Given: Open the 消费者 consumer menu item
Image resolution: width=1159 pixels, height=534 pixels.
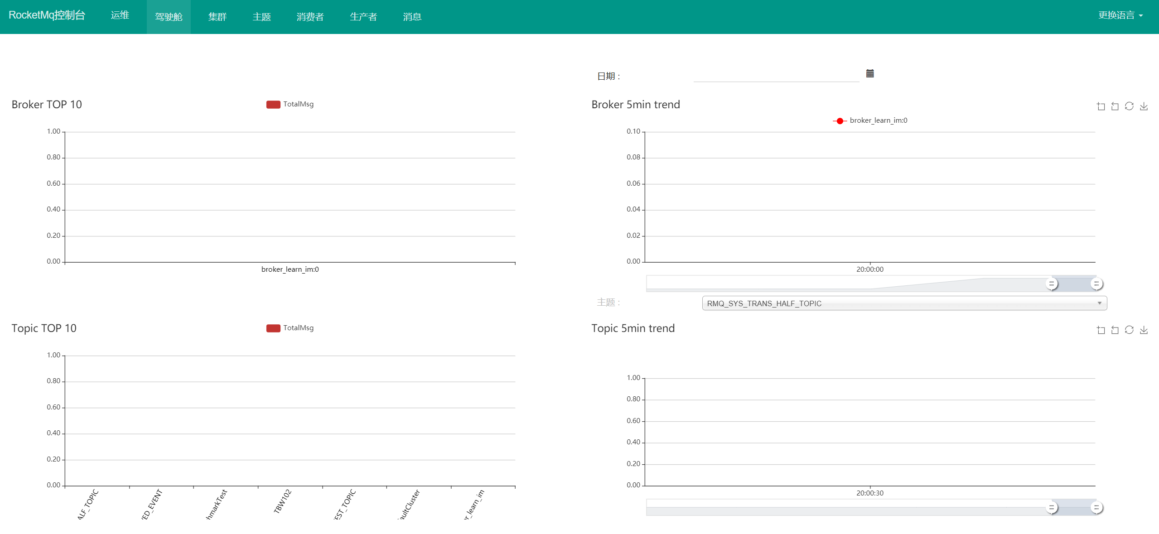Looking at the screenshot, I should [x=310, y=17].
